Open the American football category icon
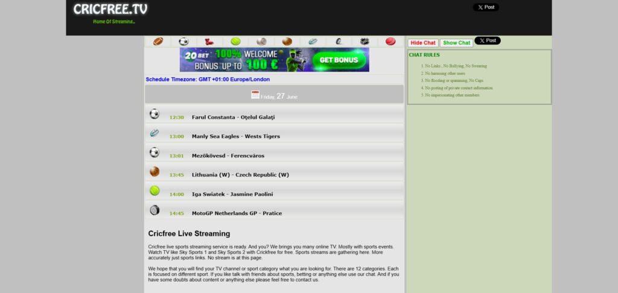 158,42
